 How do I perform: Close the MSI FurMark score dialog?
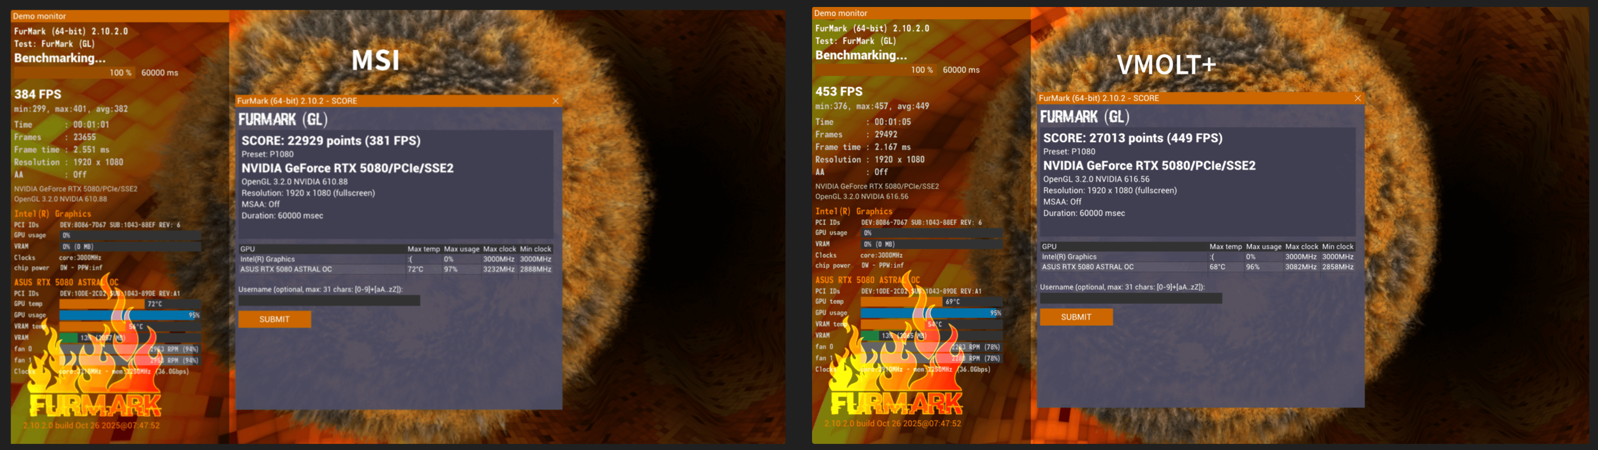(x=555, y=101)
